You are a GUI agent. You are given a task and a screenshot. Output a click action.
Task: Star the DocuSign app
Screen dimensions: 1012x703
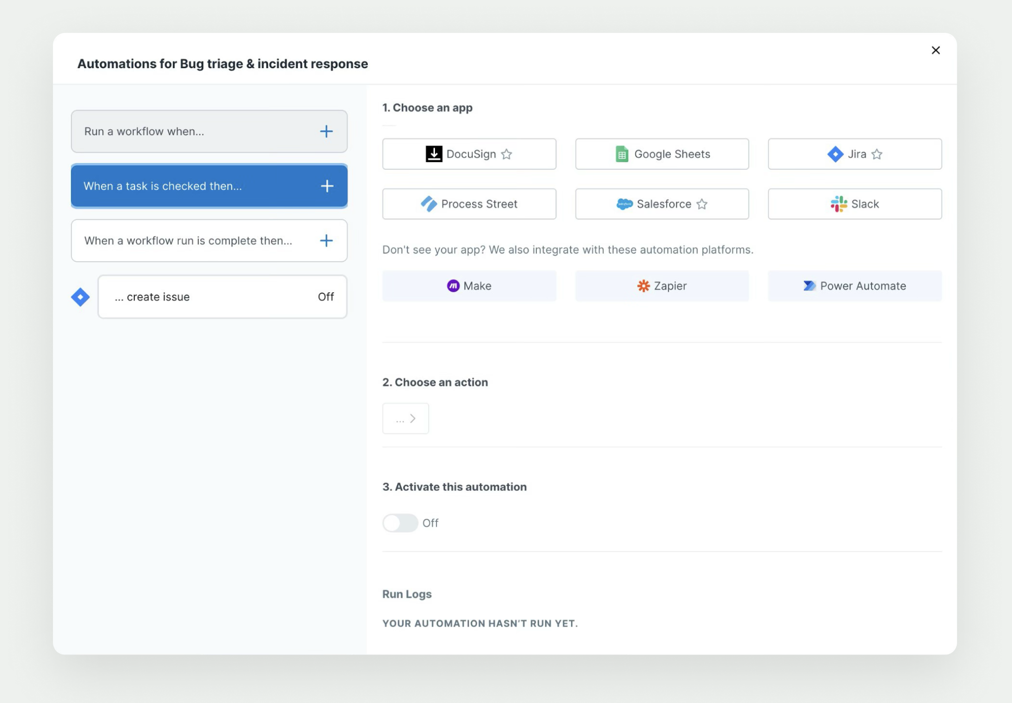(x=506, y=154)
